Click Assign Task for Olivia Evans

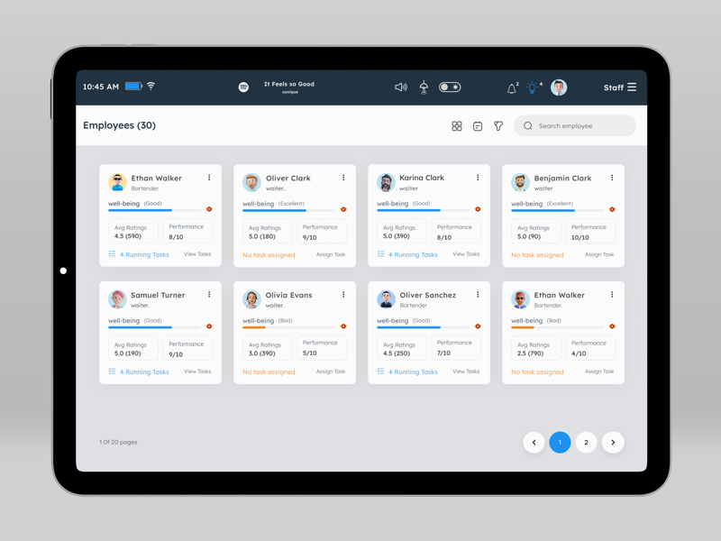[331, 371]
